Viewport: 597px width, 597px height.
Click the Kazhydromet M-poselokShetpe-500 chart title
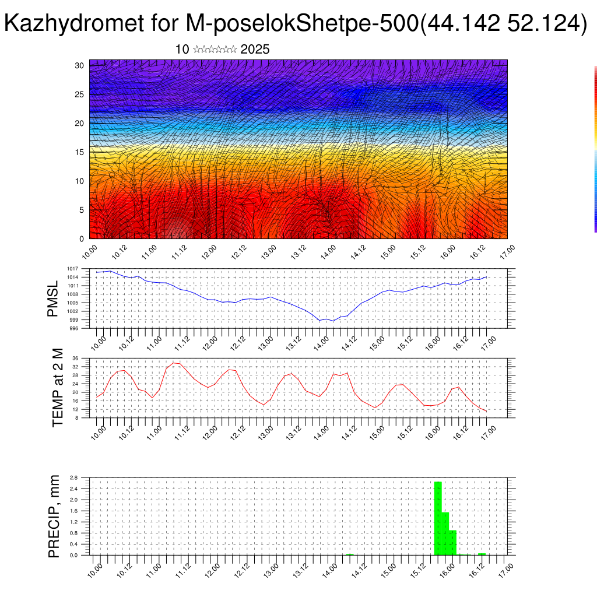click(x=296, y=23)
